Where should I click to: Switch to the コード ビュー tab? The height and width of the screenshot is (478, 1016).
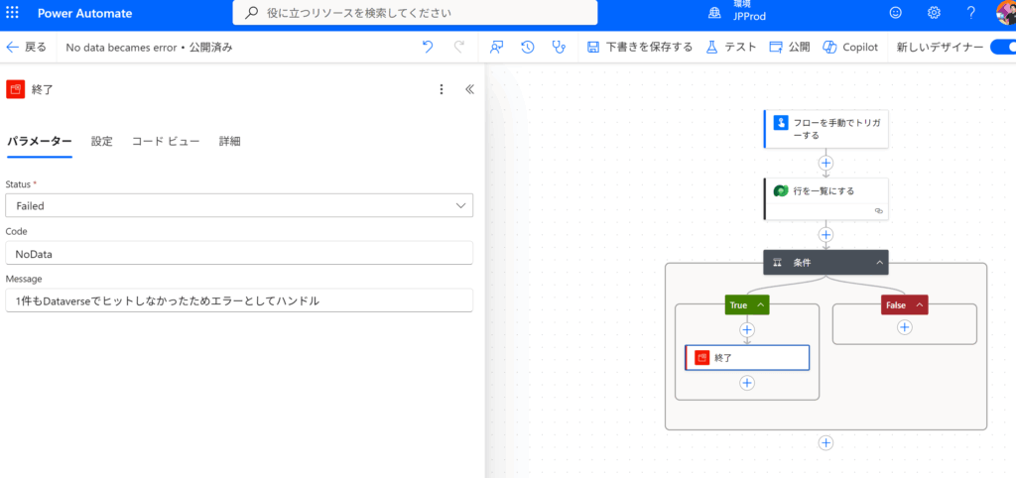click(166, 141)
